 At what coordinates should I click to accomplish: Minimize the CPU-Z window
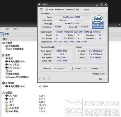coord(97,5)
